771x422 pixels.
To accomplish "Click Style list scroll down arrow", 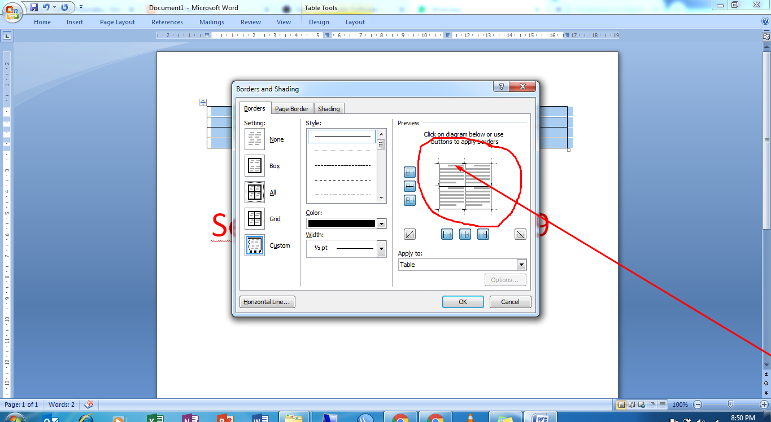I will coord(381,198).
